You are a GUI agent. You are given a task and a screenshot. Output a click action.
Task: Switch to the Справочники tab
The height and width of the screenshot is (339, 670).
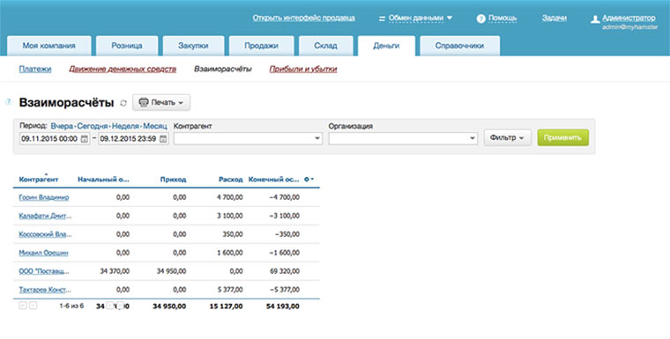coord(460,46)
